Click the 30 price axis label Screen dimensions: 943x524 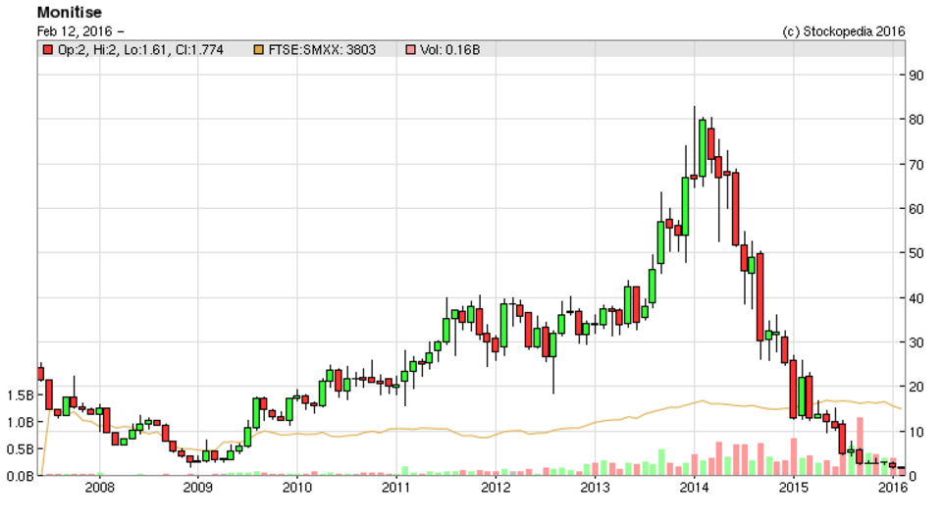(x=916, y=342)
